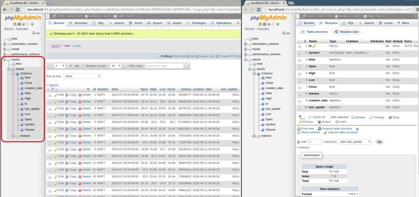Click the red Drop icon under With selected
This screenshot has height=197, width=419.
point(390,117)
